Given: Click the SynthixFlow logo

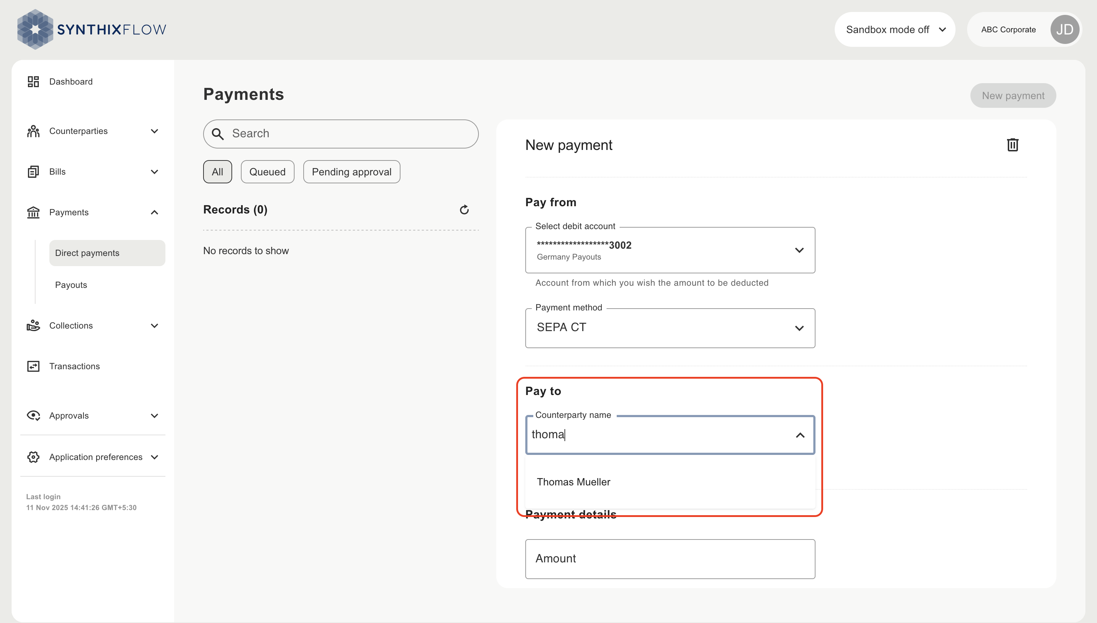Looking at the screenshot, I should point(91,29).
